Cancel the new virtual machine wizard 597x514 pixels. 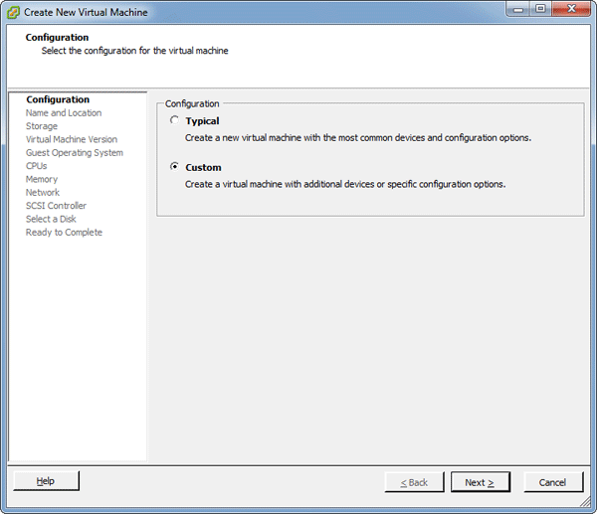coord(553,482)
